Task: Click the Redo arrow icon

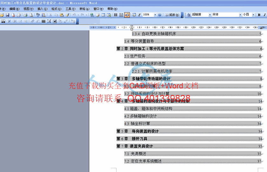Action: click(83, 15)
